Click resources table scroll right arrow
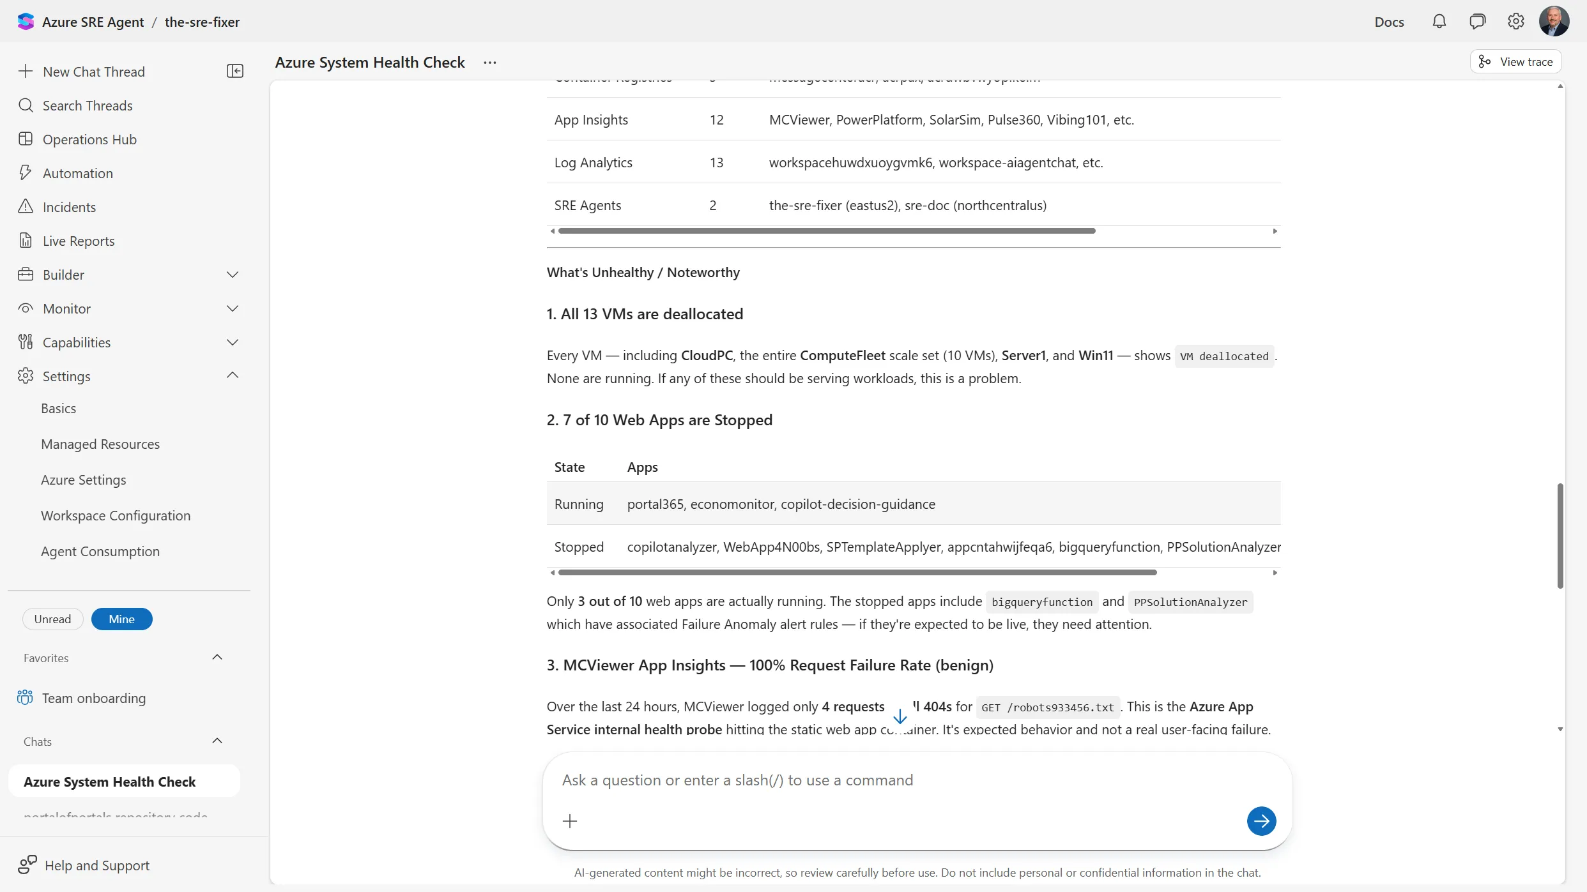This screenshot has height=892, width=1587. click(1275, 231)
